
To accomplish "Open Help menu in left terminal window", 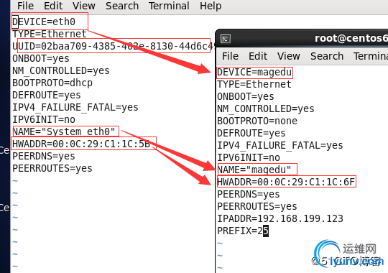I will pyautogui.click(x=211, y=6).
